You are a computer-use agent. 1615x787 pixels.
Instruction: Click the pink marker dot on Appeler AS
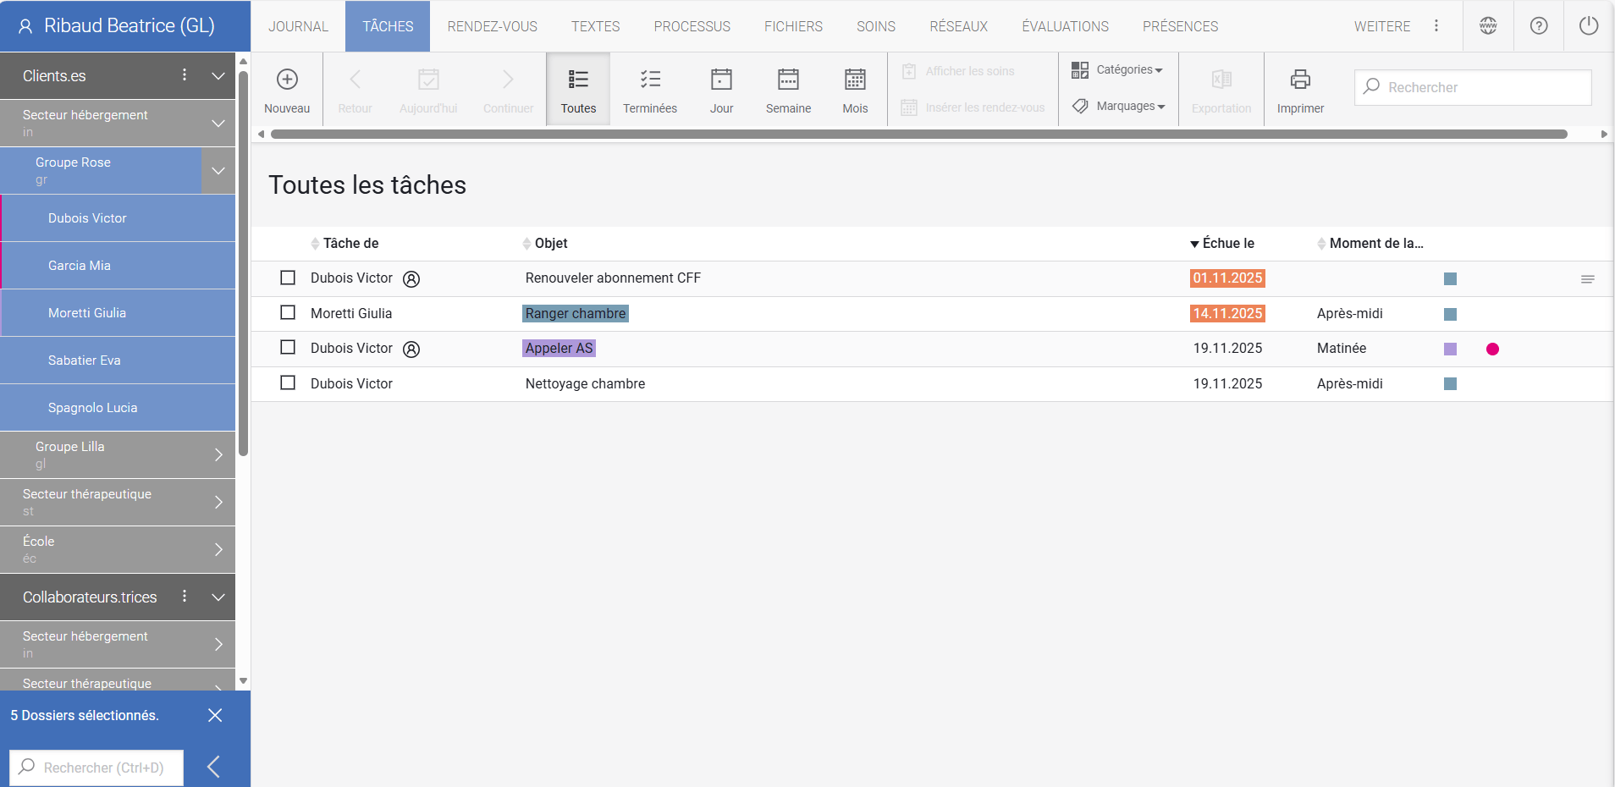(1492, 349)
